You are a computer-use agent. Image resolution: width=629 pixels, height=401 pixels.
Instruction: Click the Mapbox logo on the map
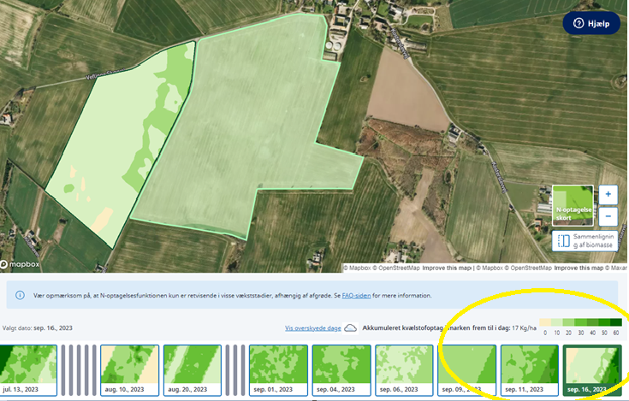pyautogui.click(x=20, y=264)
